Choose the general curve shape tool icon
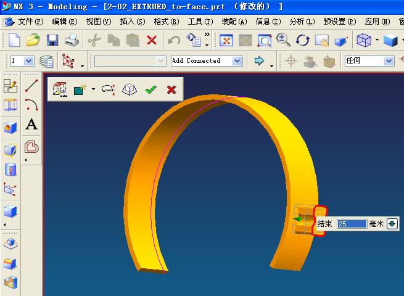Image resolution: width=404 pixels, height=296 pixels. [31, 147]
